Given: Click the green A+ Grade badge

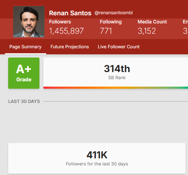Looking at the screenshot, I should coord(24,73).
